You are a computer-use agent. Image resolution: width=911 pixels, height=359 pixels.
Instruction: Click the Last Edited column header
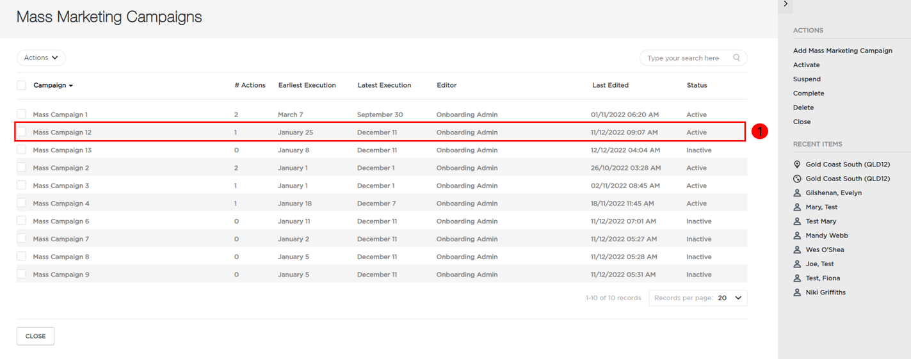coord(610,85)
